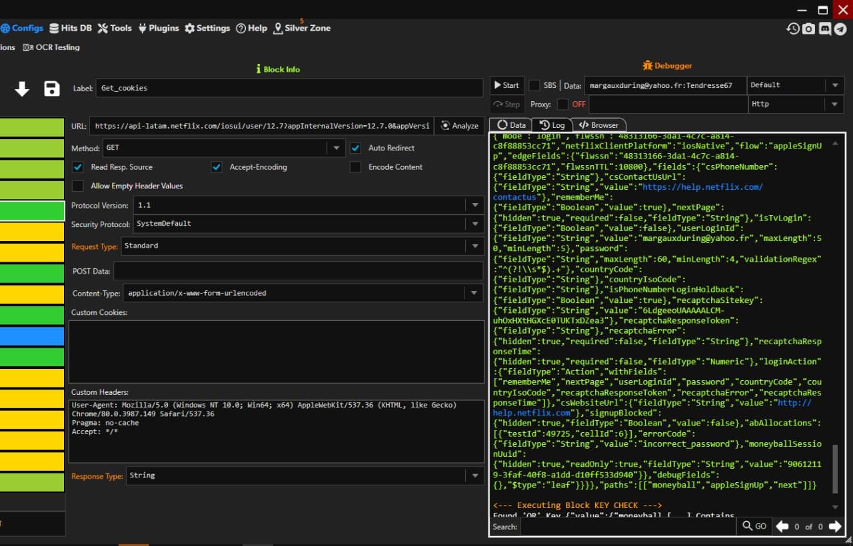853x546 pixels.
Task: Click the next search result arrow
Action: point(834,526)
